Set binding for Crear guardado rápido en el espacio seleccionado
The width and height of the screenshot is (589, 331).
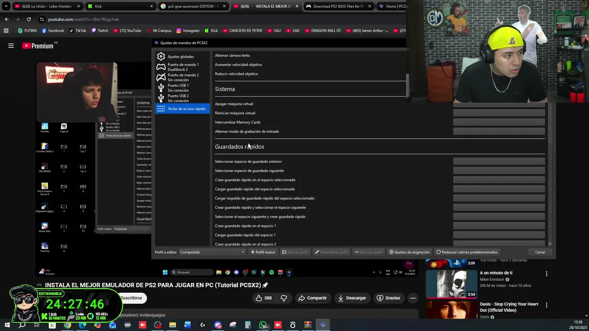click(x=499, y=180)
